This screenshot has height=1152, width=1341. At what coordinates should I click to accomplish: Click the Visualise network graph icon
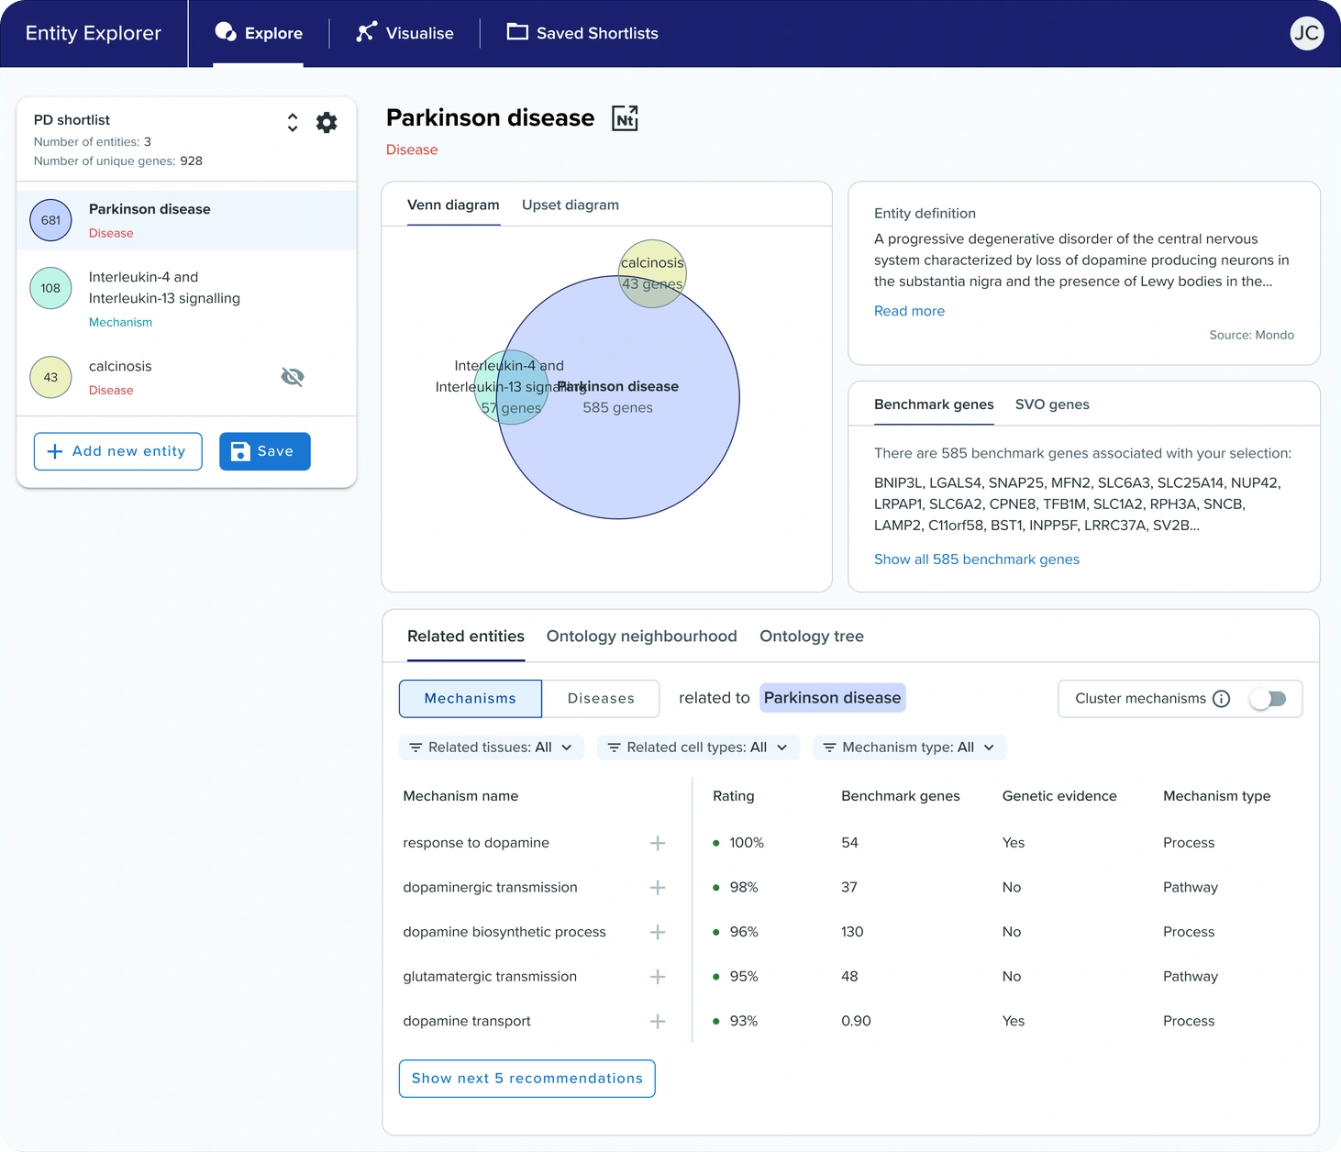click(366, 32)
